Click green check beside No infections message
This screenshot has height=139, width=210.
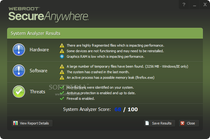click(62, 87)
